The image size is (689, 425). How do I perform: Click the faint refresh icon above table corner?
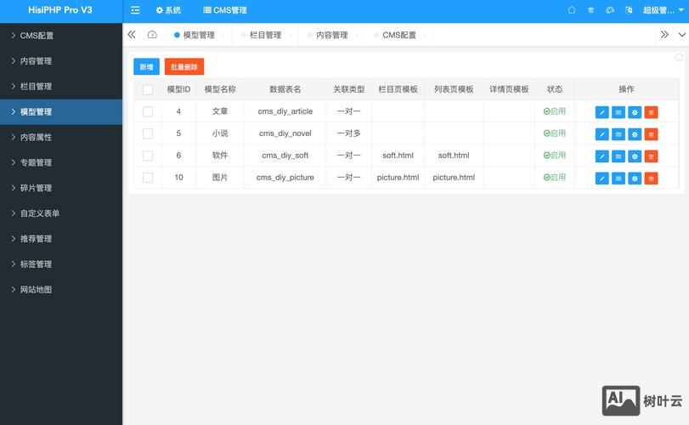[x=680, y=58]
